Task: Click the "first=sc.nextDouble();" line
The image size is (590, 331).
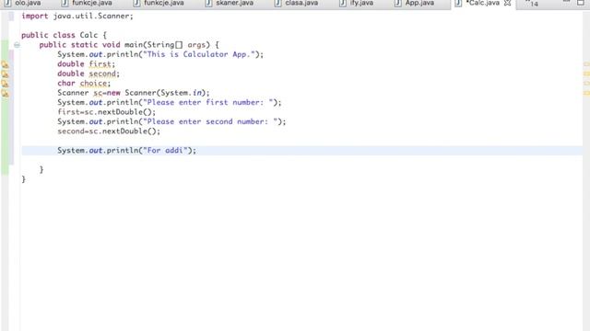Action: point(107,112)
